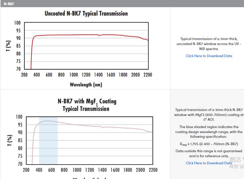Screen dimensions: 244x179
Task: Click the pale curve in MgF2 chart
Action: click(x=88, y=125)
